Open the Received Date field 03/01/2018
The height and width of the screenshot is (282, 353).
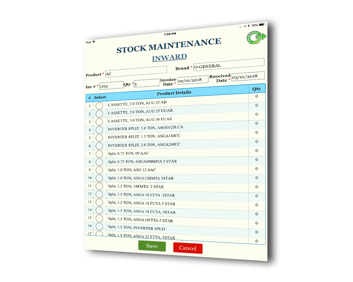coord(248,76)
